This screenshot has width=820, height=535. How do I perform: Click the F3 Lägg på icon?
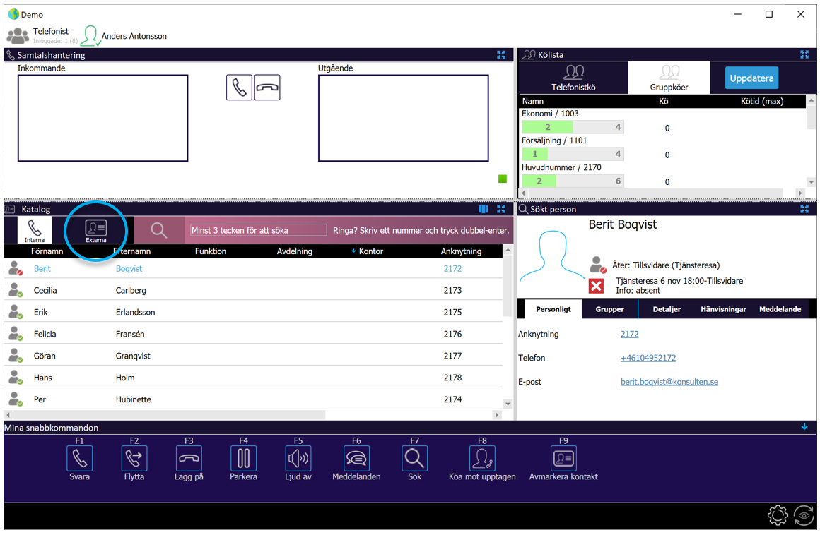point(189,458)
